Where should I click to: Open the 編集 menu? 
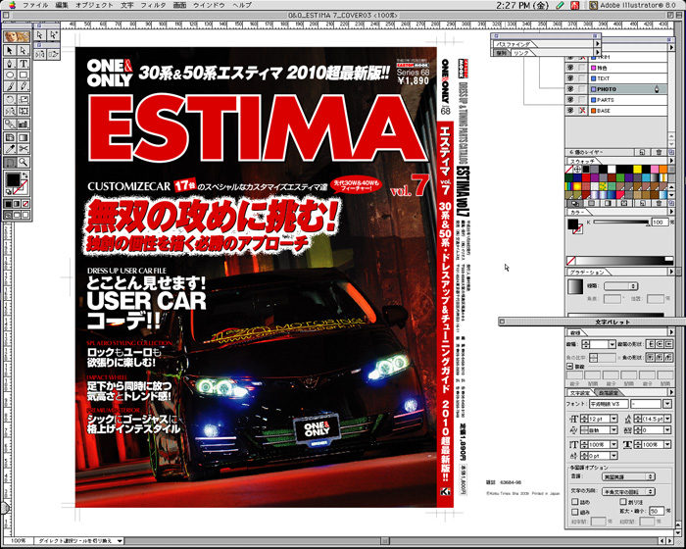pos(62,5)
